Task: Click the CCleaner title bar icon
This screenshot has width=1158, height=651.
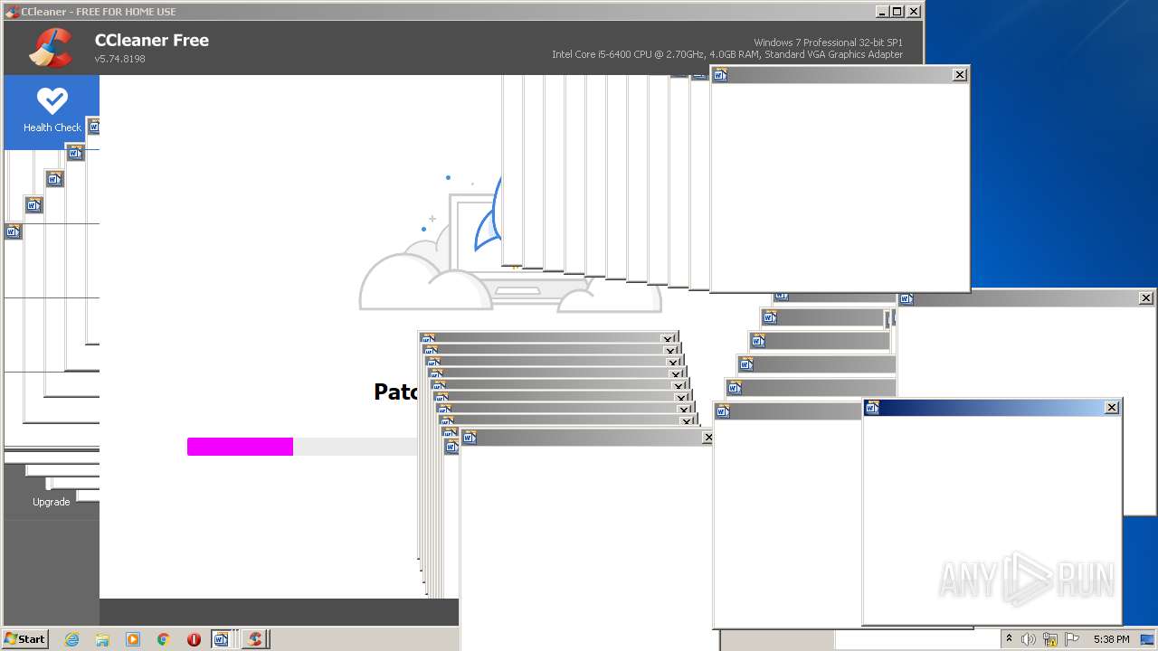Action: tap(13, 12)
